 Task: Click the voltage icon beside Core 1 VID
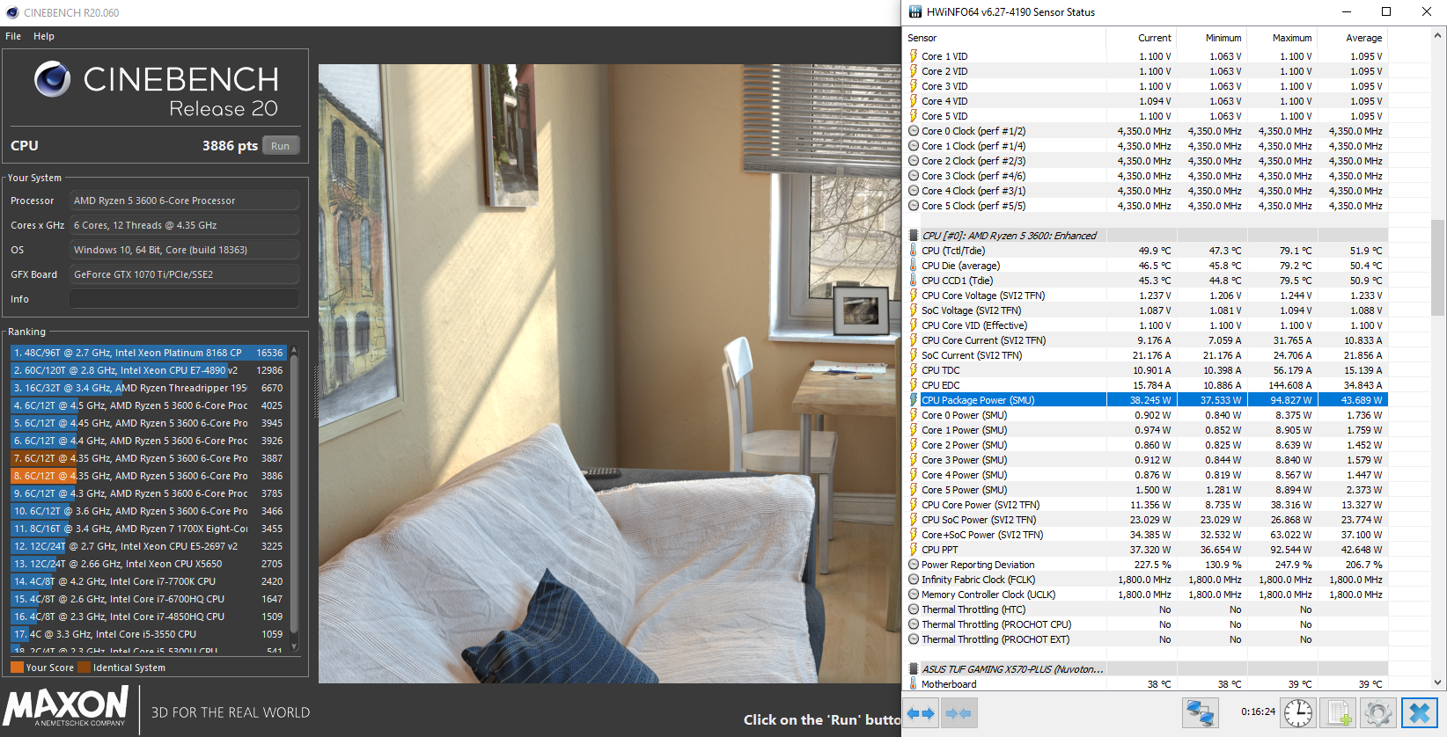[914, 56]
